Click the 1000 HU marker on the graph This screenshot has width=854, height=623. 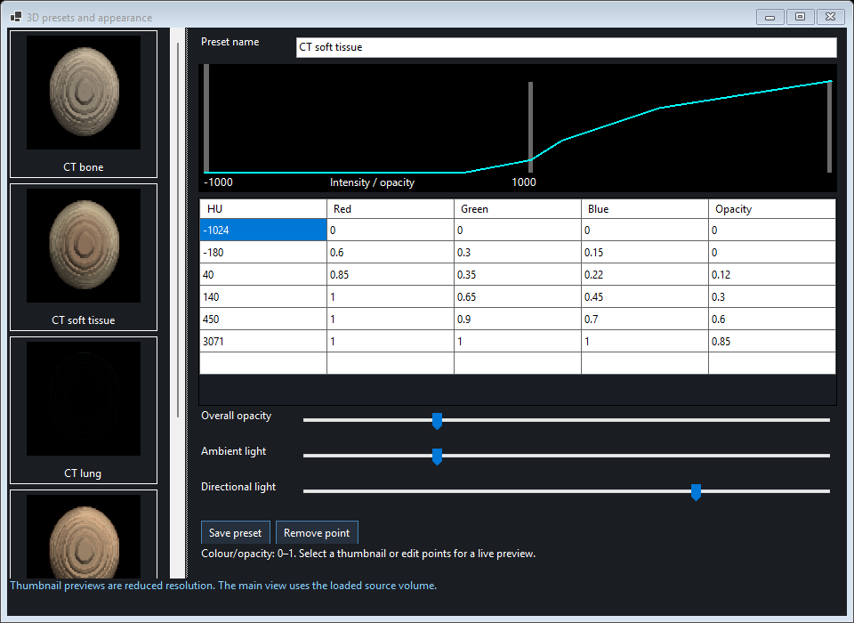tap(530, 127)
